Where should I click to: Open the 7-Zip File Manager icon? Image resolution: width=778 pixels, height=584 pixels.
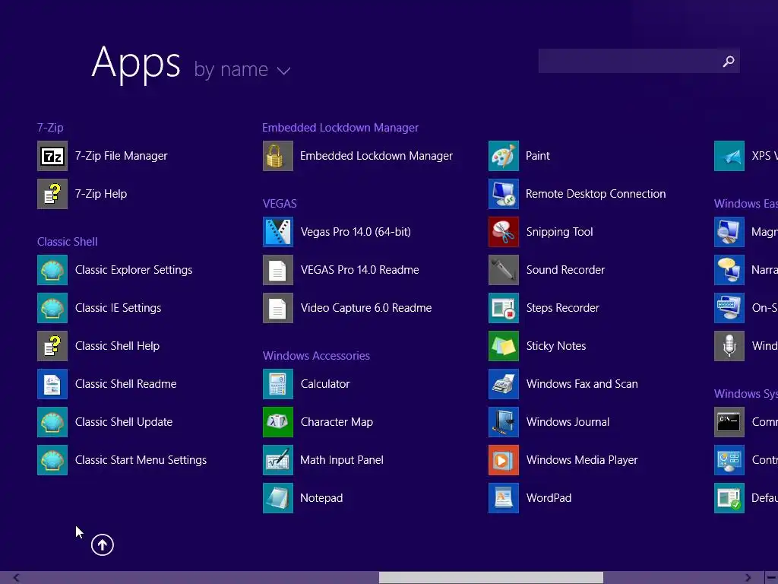click(x=52, y=156)
